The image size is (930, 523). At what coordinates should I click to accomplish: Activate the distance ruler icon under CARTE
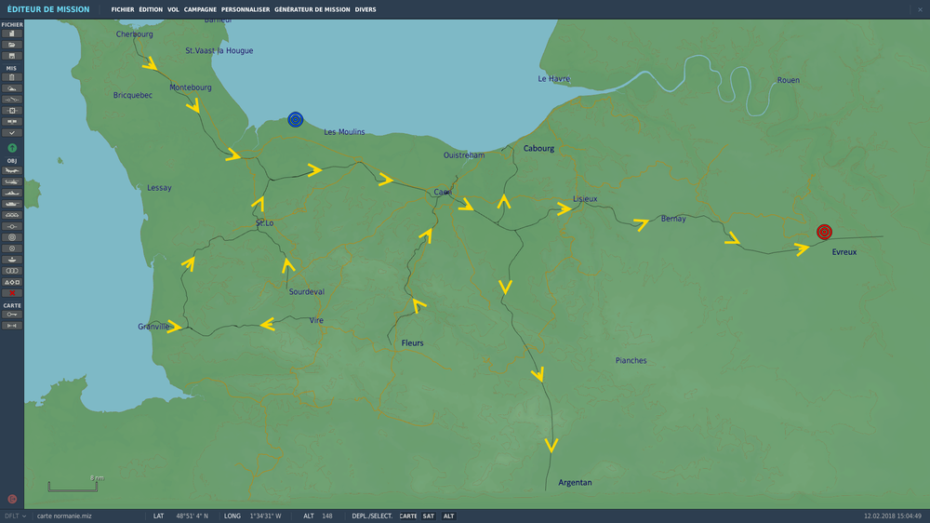[11, 326]
